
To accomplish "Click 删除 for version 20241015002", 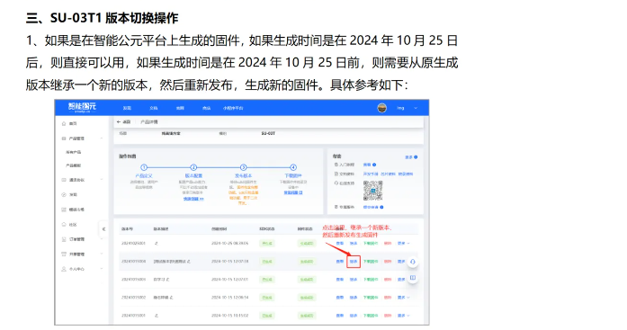I will (388, 298).
